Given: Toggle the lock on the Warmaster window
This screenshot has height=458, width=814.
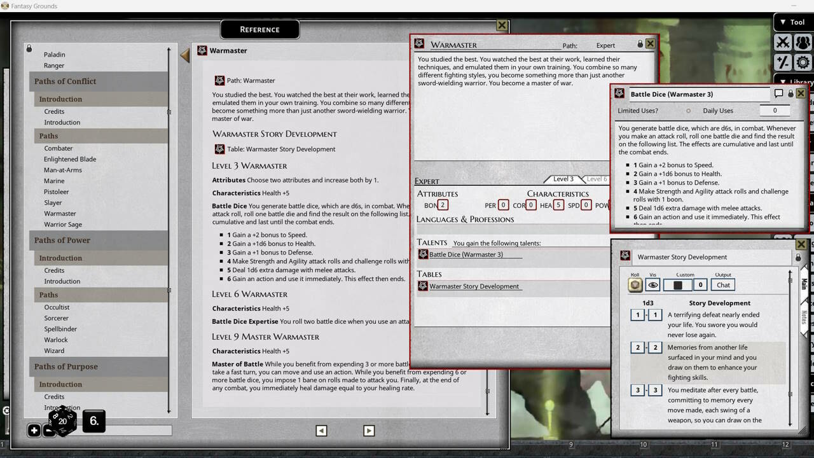Looking at the screenshot, I should (640, 44).
